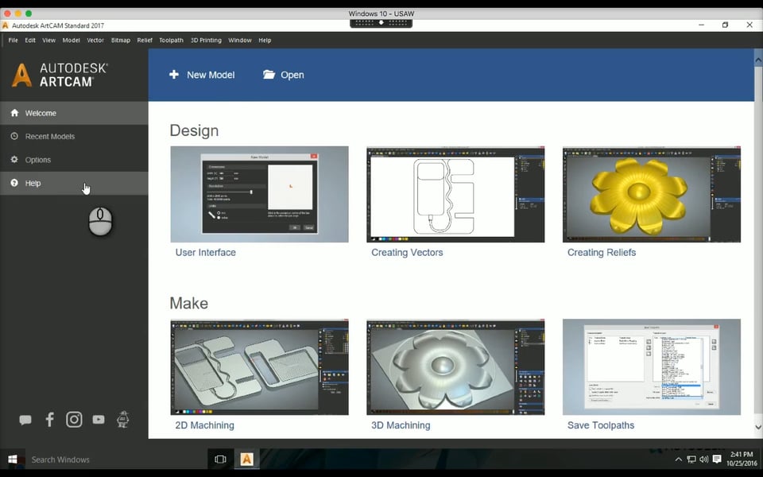Select Options in the sidebar

[74, 160]
